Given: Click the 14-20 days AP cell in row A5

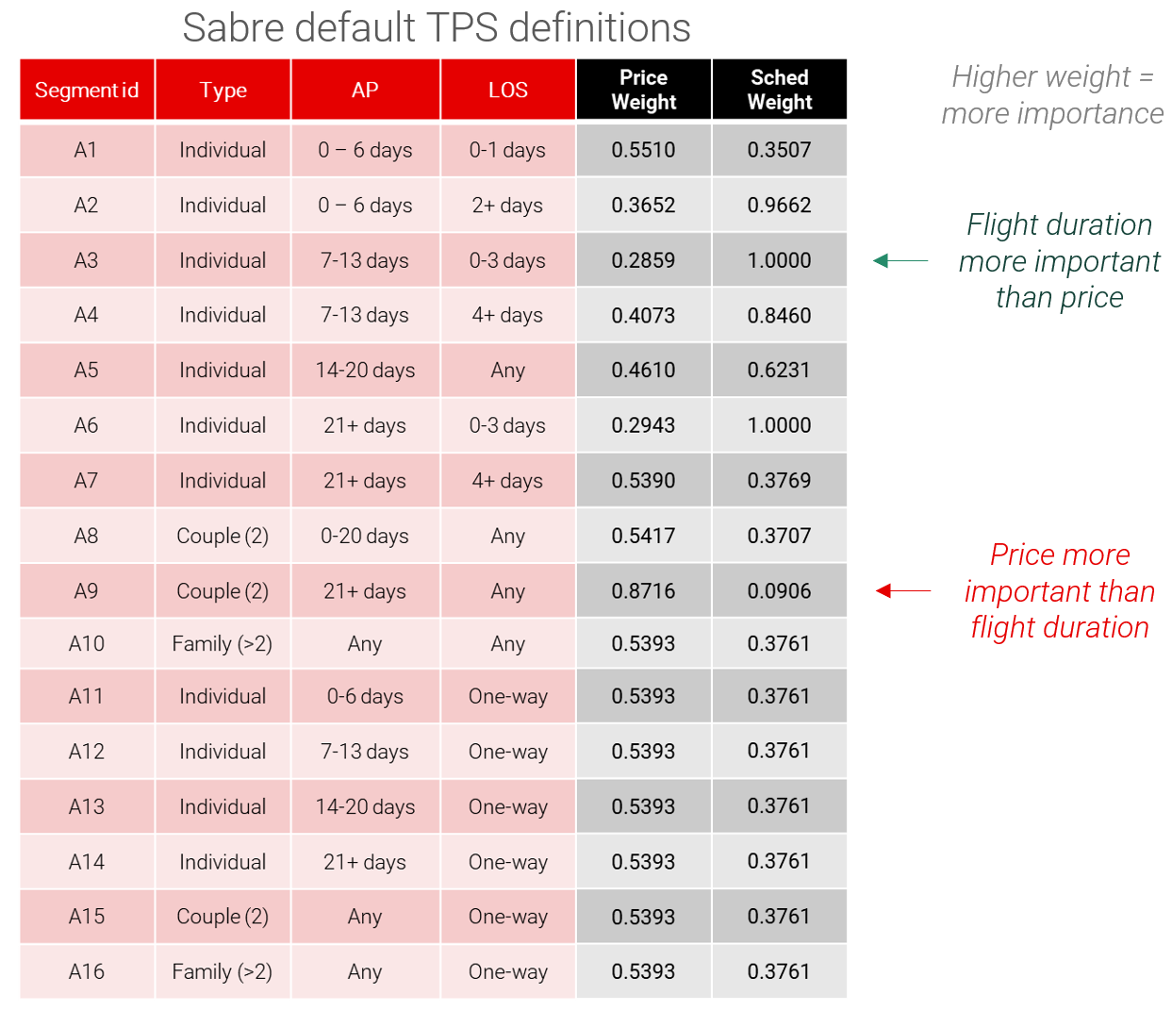Looking at the screenshot, I should pos(365,371).
